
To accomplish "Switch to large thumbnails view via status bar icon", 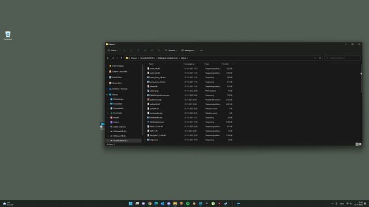I will click(x=360, y=144).
